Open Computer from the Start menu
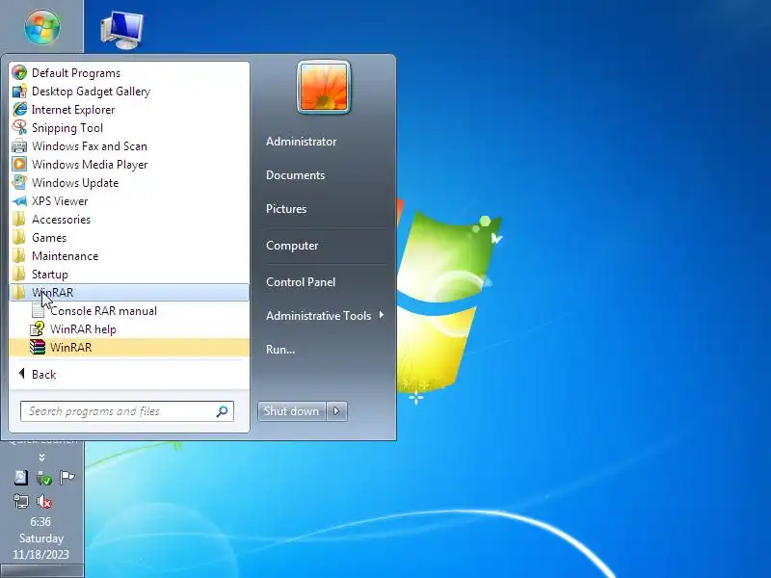Screen dimensions: 771x578 point(292,246)
